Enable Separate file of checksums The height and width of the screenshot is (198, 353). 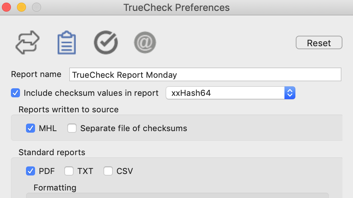(72, 128)
